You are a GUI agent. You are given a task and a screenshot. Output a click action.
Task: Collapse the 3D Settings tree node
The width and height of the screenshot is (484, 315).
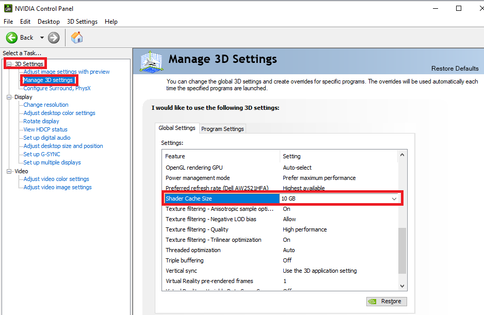9,64
